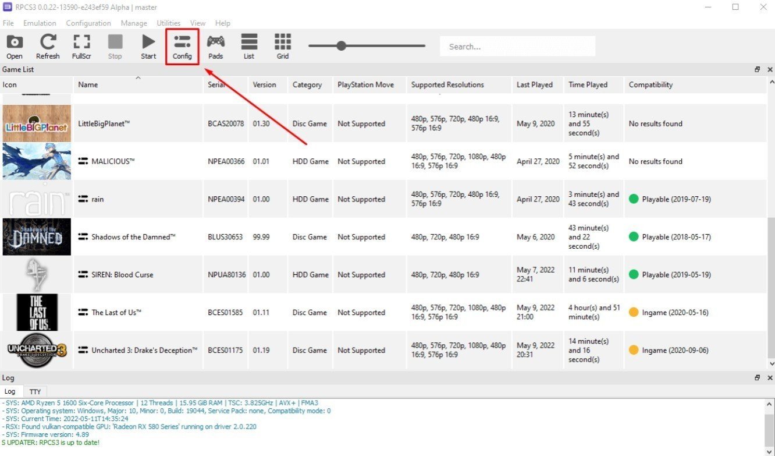Switch to Grid view layout
The width and height of the screenshot is (775, 456).
[x=283, y=46]
